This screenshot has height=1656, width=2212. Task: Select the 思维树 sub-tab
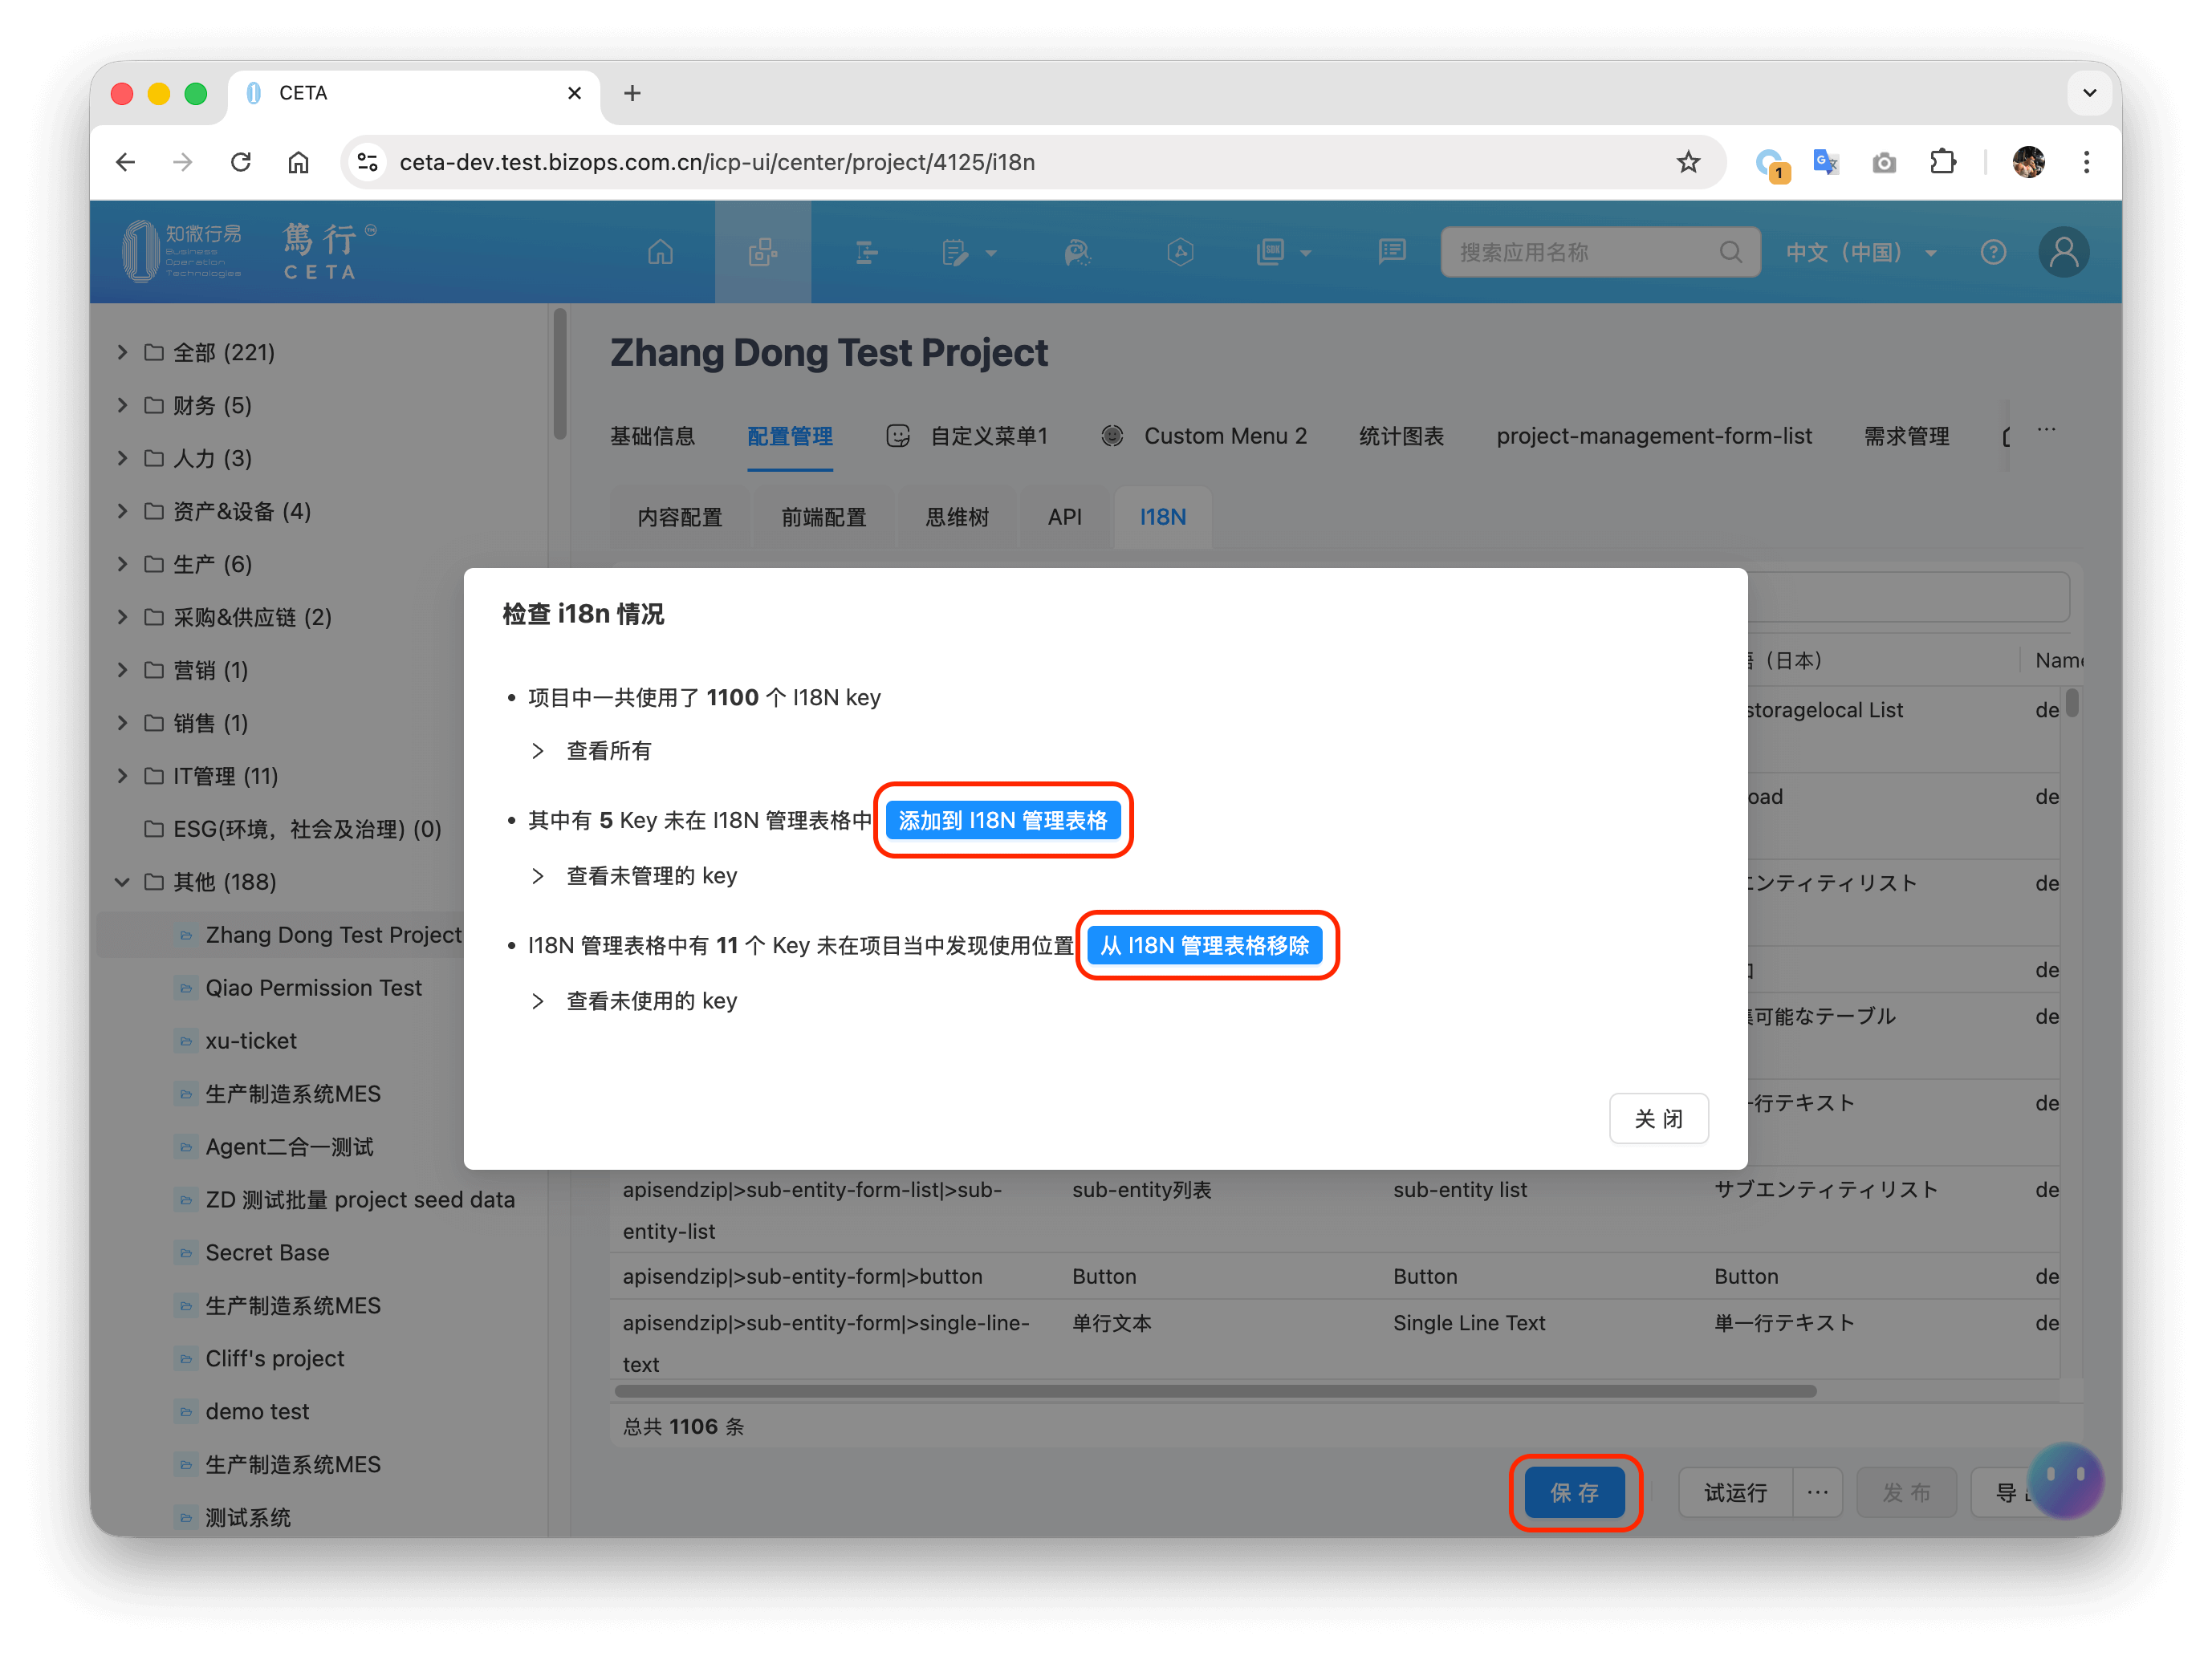[x=957, y=517]
